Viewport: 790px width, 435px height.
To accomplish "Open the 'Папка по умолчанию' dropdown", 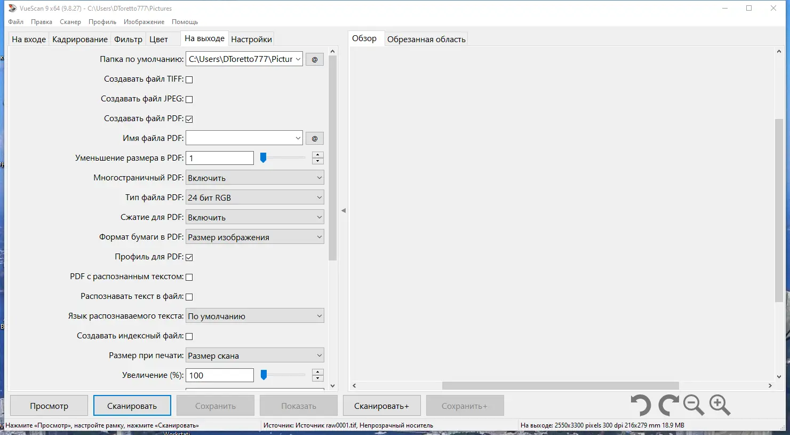I will [298, 59].
